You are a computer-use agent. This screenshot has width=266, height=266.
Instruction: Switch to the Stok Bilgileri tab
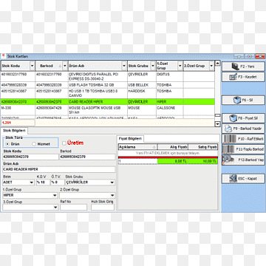[14, 130]
